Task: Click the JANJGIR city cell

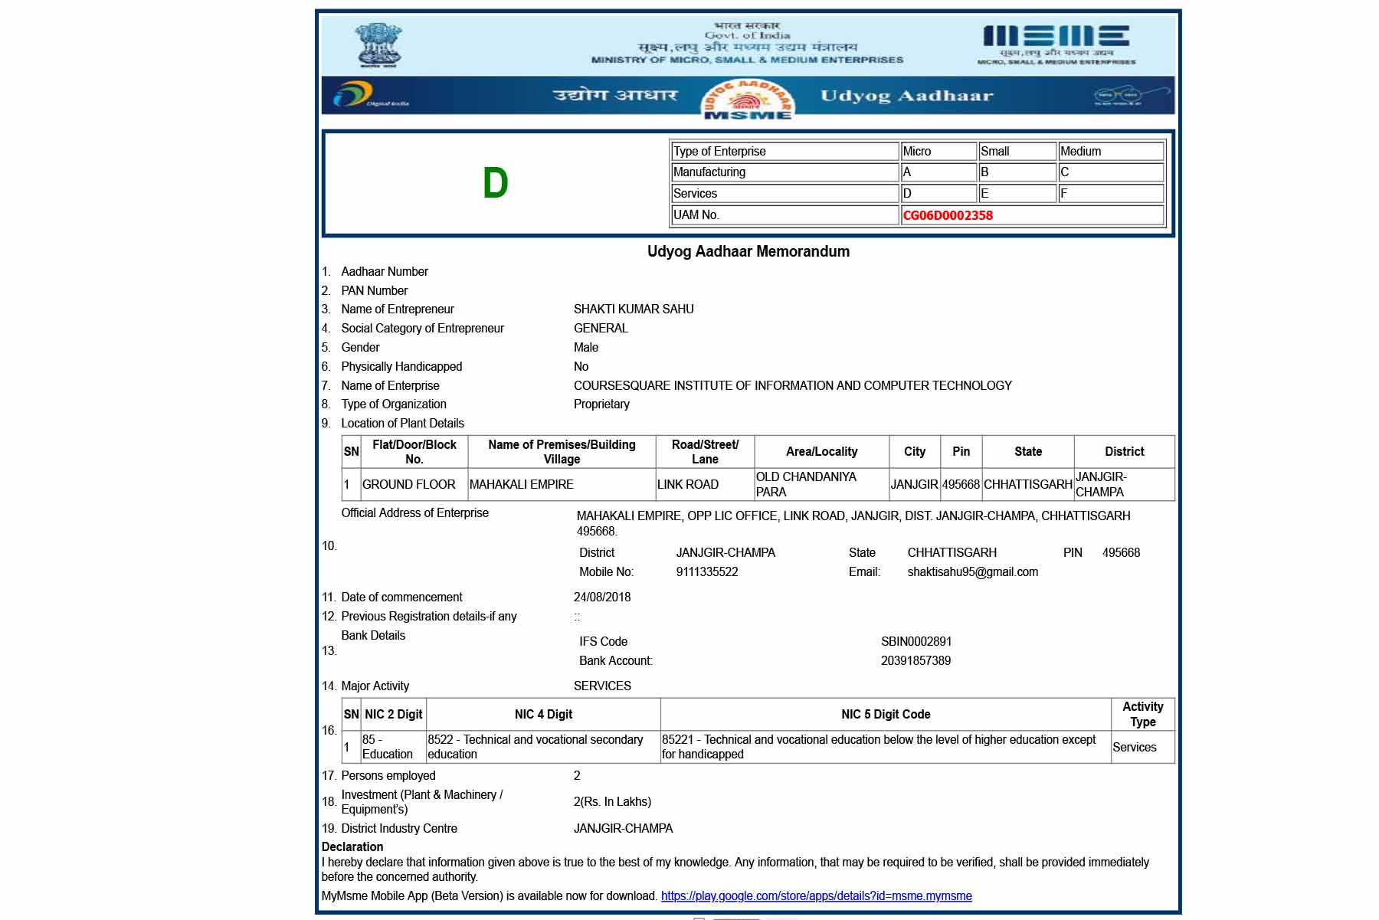Action: point(914,484)
